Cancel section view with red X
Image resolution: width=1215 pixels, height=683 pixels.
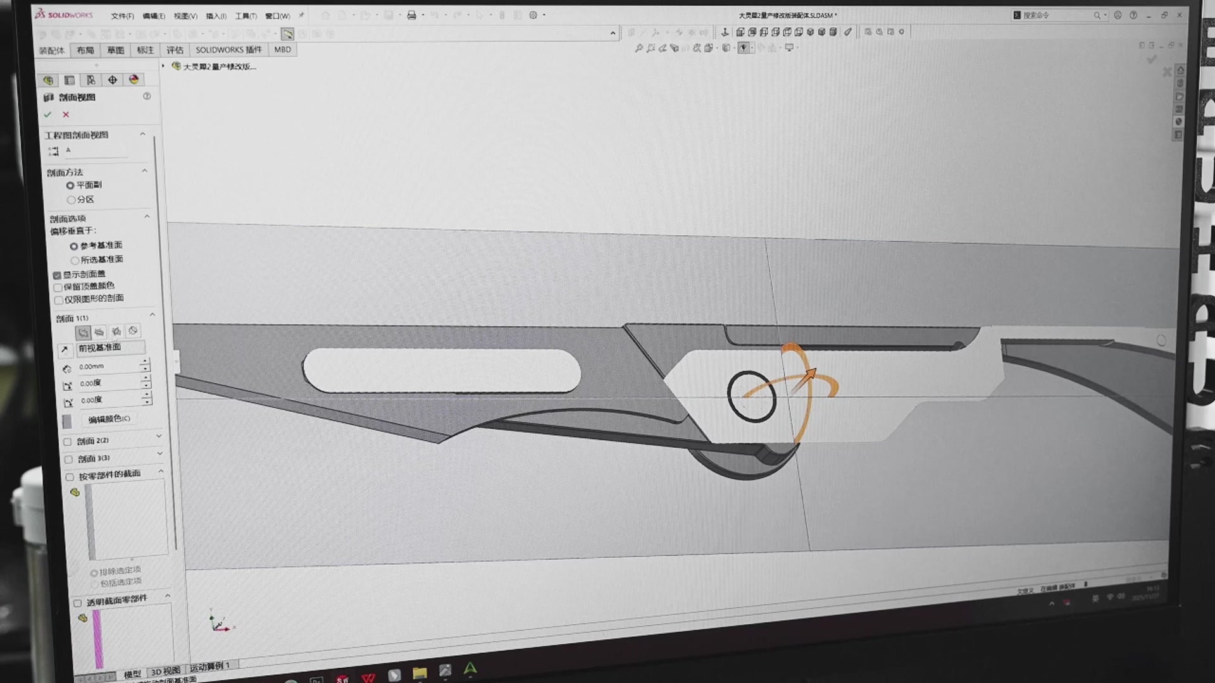point(66,114)
